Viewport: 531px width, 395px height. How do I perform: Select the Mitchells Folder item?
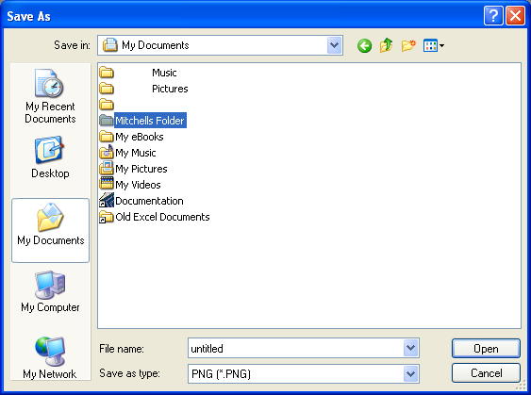pos(142,121)
